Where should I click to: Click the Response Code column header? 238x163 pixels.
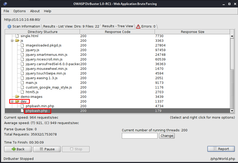coord(117,32)
